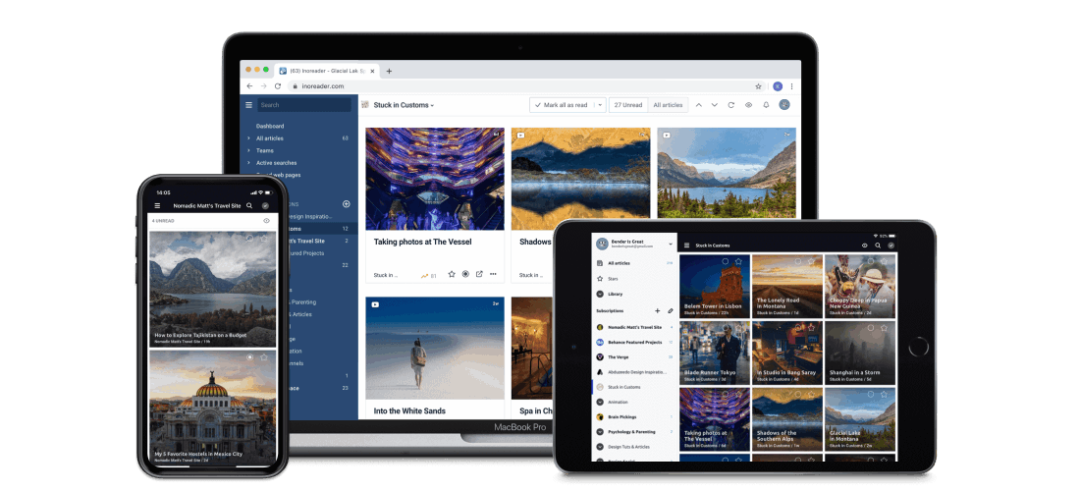Open the Bender Is Great account dropdown on tablet

671,244
